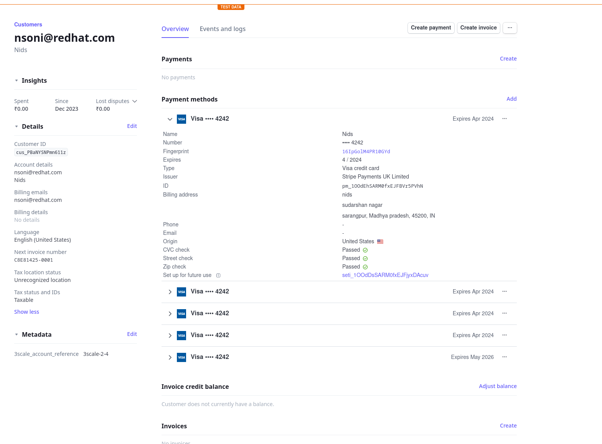This screenshot has width=602, height=444.
Task: Click the green check icon for Zip check
Action: pyautogui.click(x=365, y=267)
